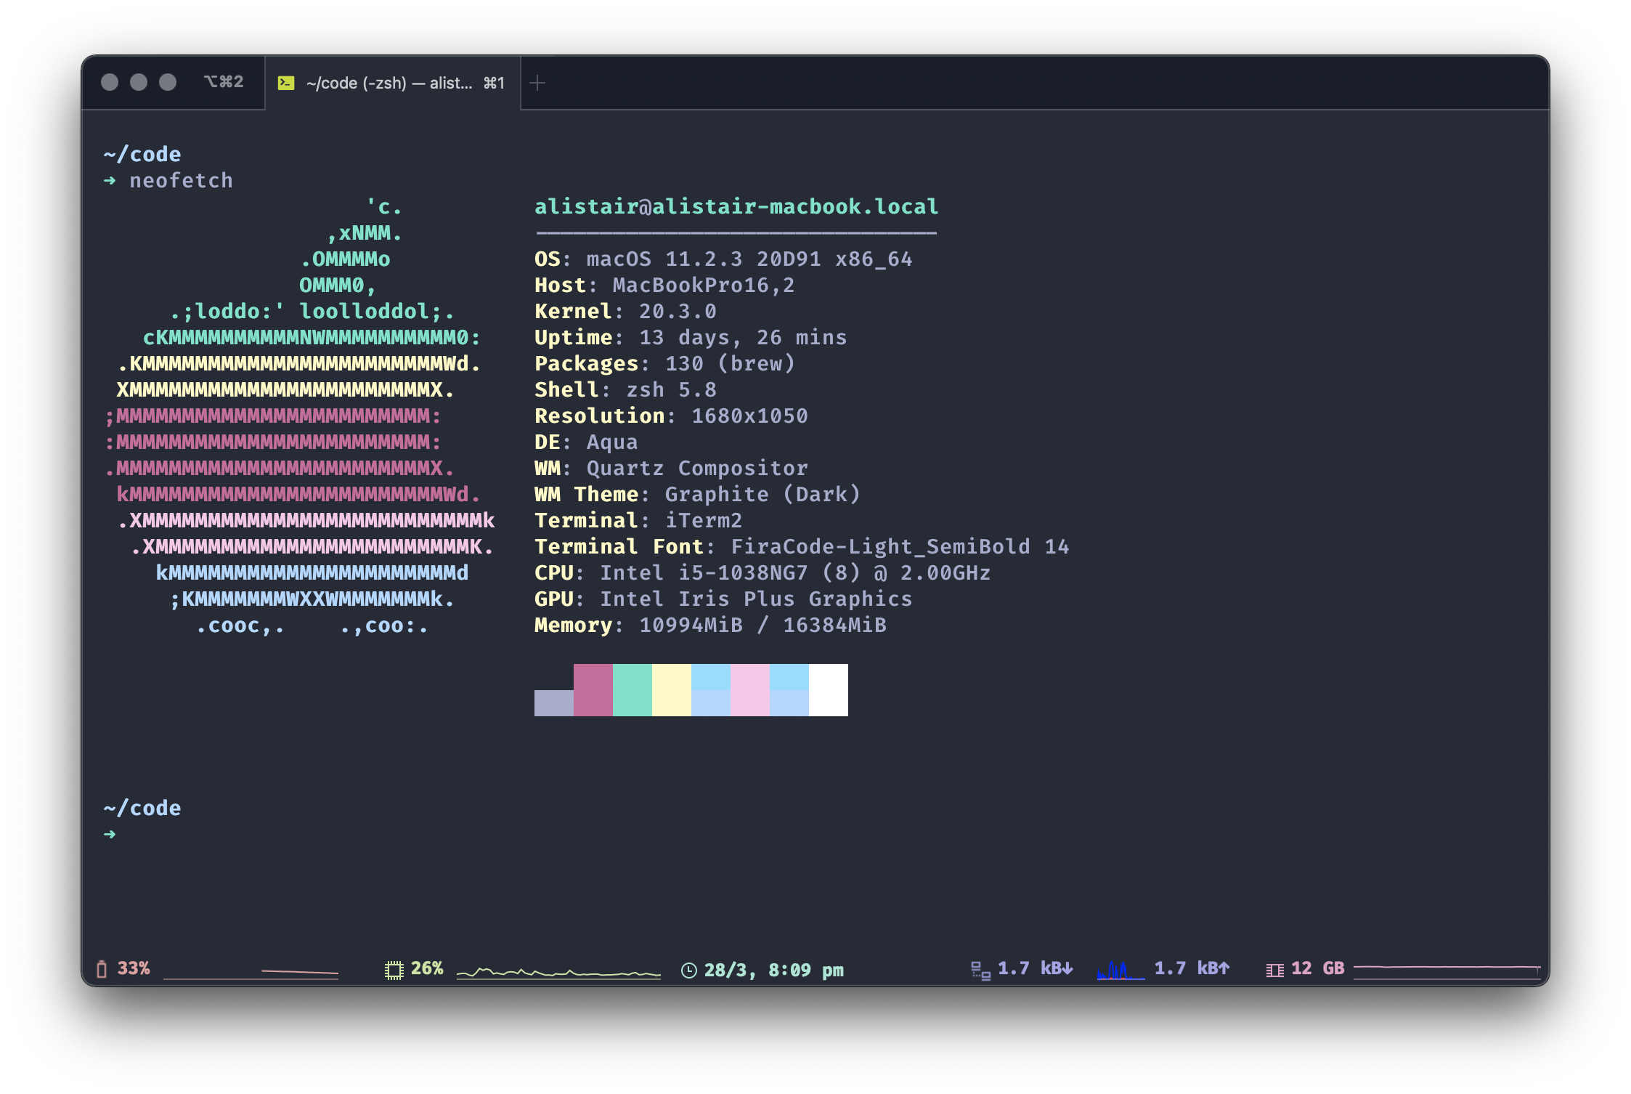Click the network transfer icon
The image size is (1631, 1094).
click(980, 971)
